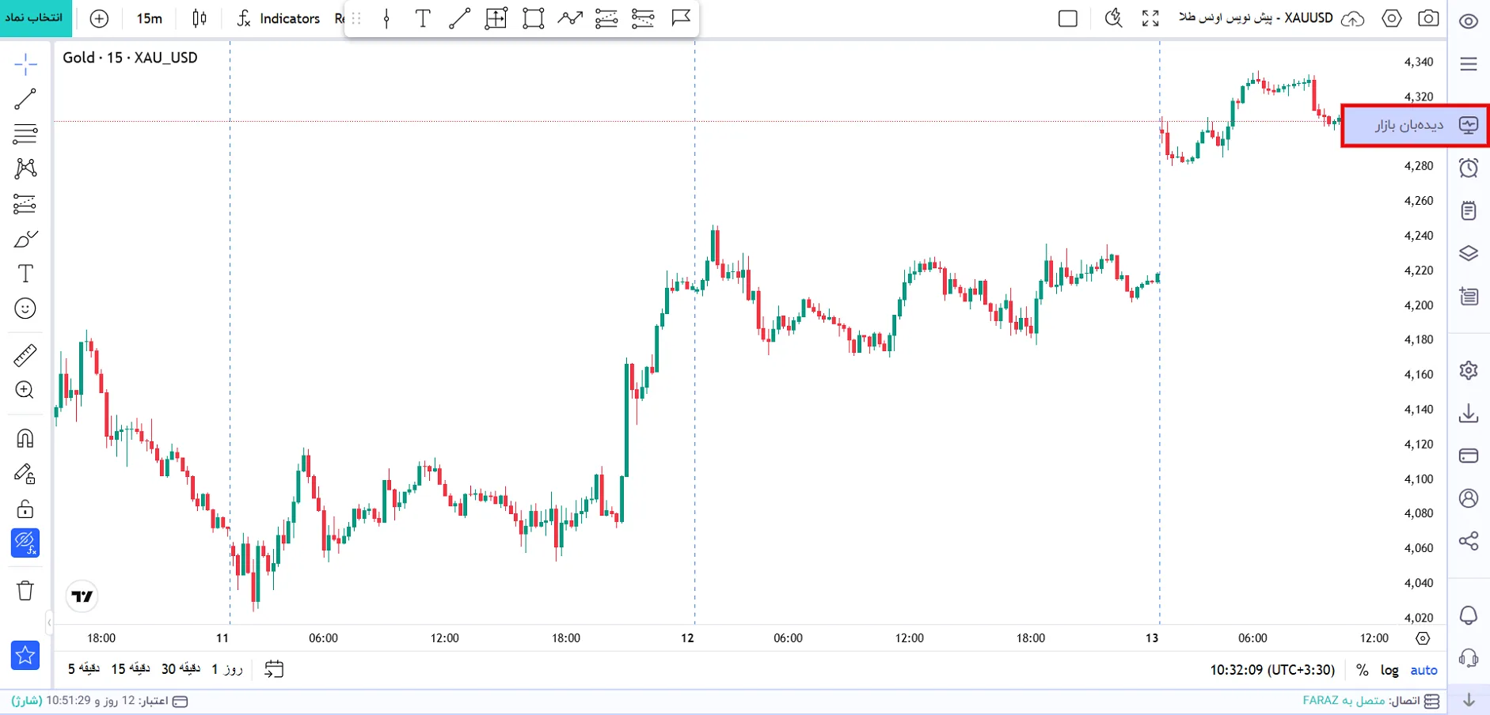Select the horizontal lines tool in left toolbar
1490x715 pixels.
[x=25, y=134]
